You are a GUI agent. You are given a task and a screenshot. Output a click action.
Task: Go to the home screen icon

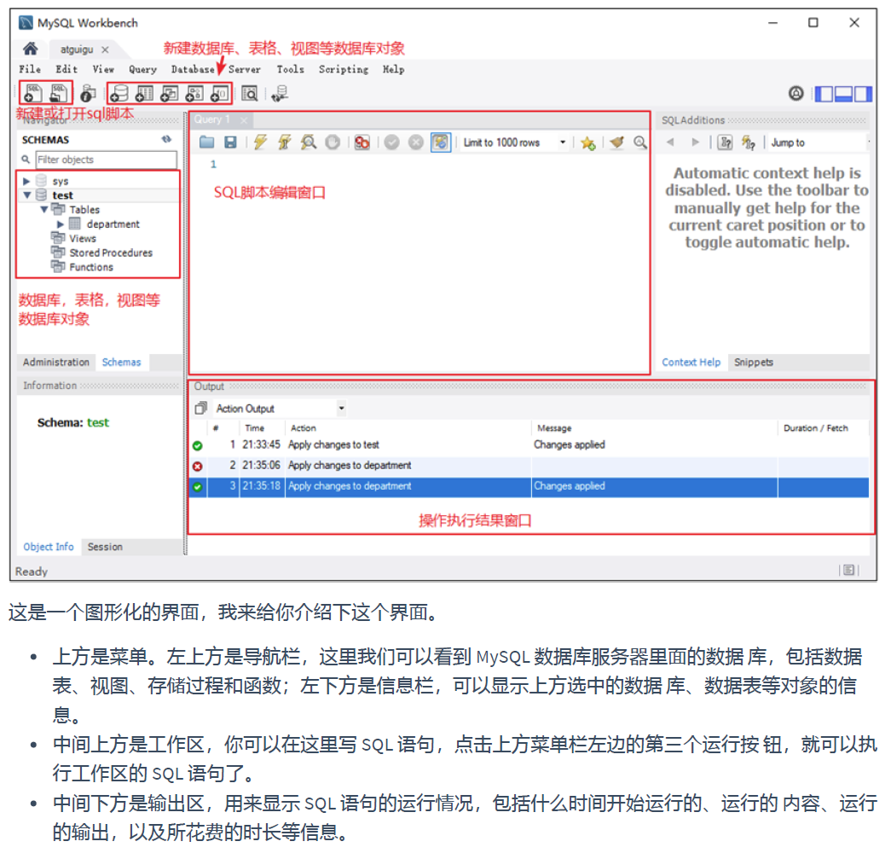pos(30,49)
